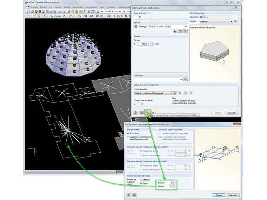Click the edit material button

pyautogui.click(x=185, y=31)
